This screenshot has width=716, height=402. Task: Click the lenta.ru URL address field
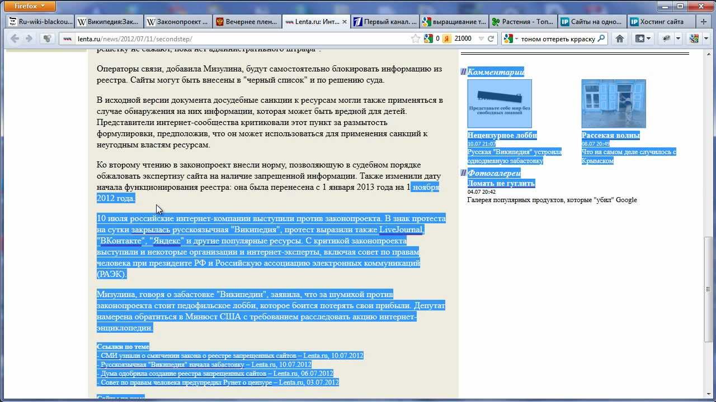241,39
